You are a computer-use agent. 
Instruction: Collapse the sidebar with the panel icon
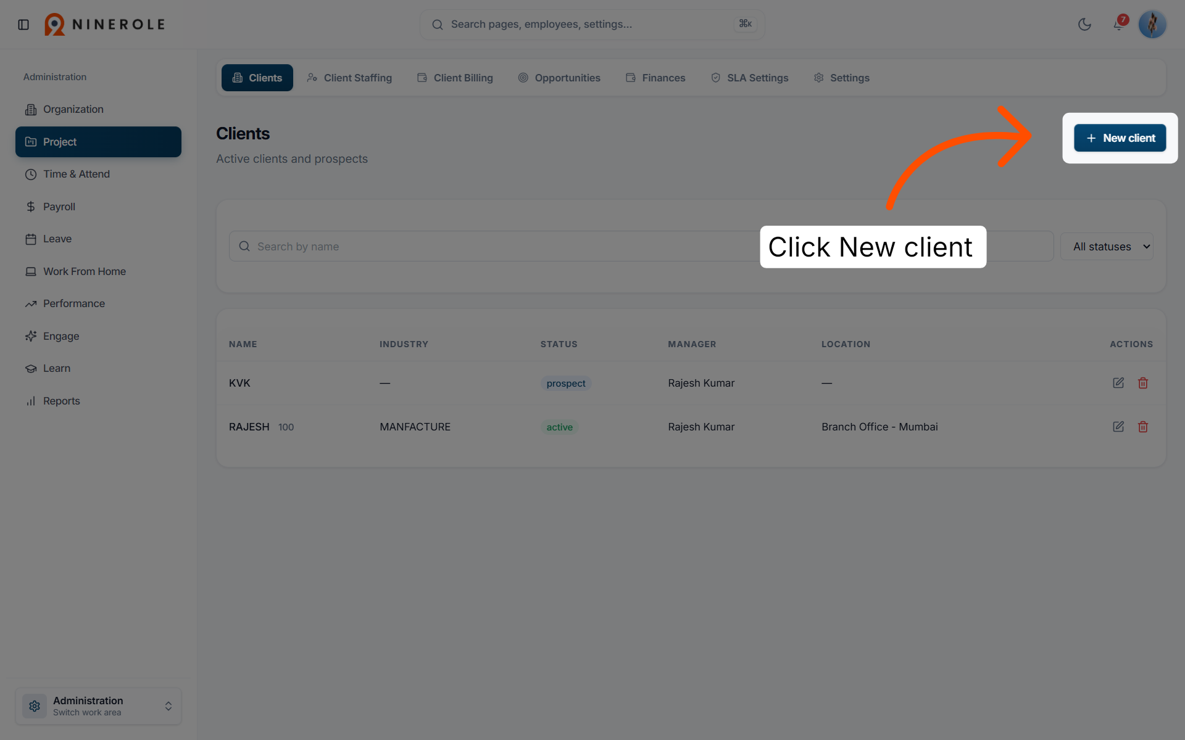[23, 25]
